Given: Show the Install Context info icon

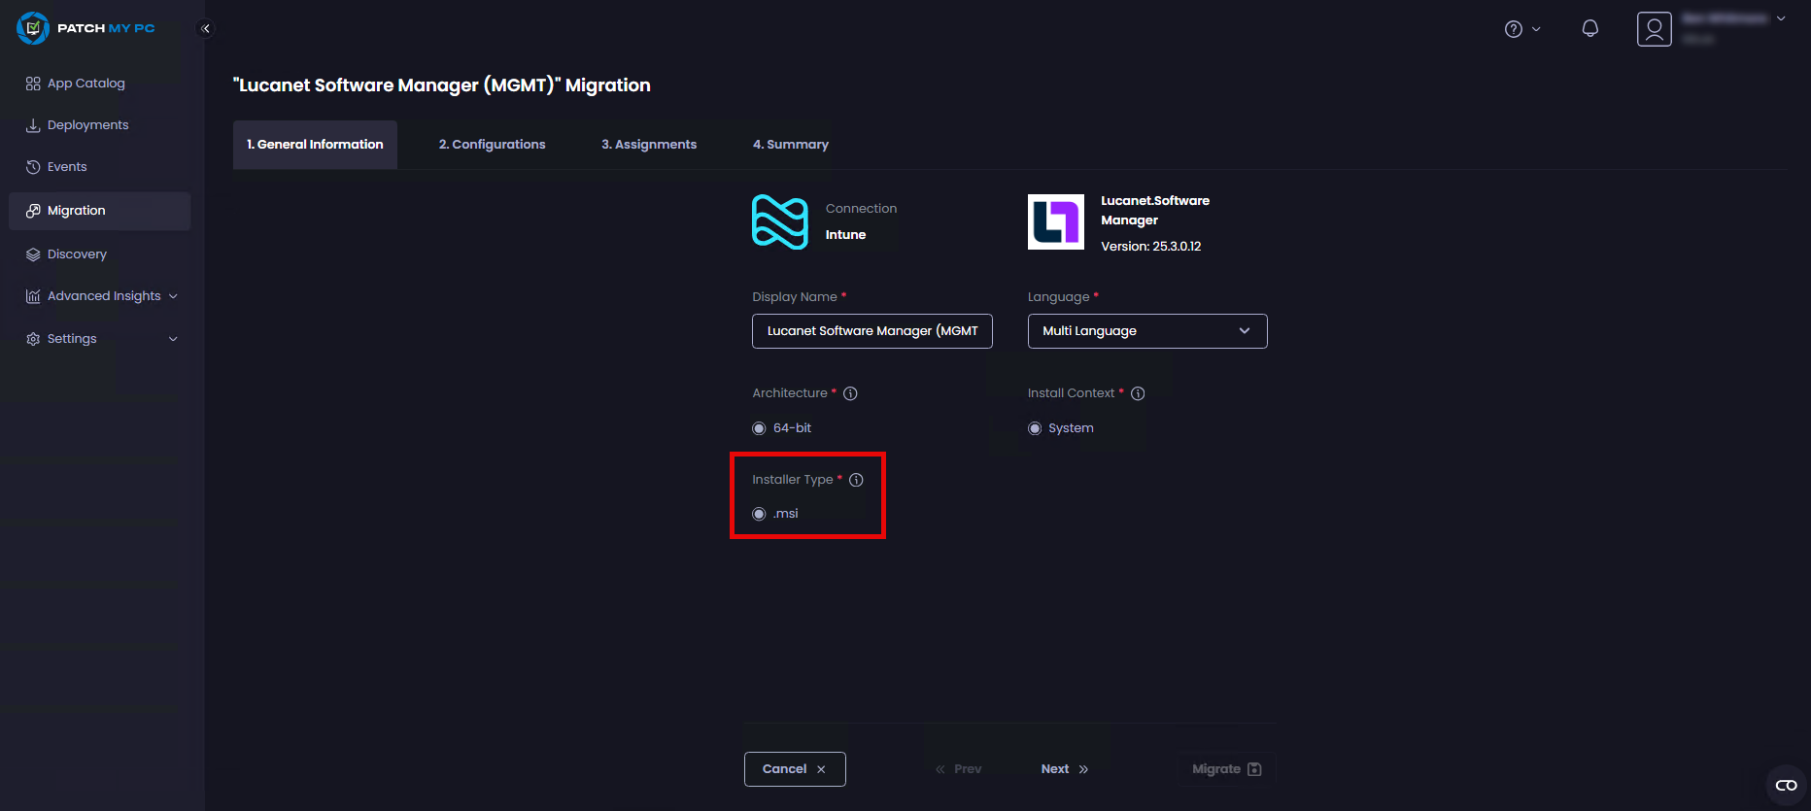Looking at the screenshot, I should (1138, 393).
